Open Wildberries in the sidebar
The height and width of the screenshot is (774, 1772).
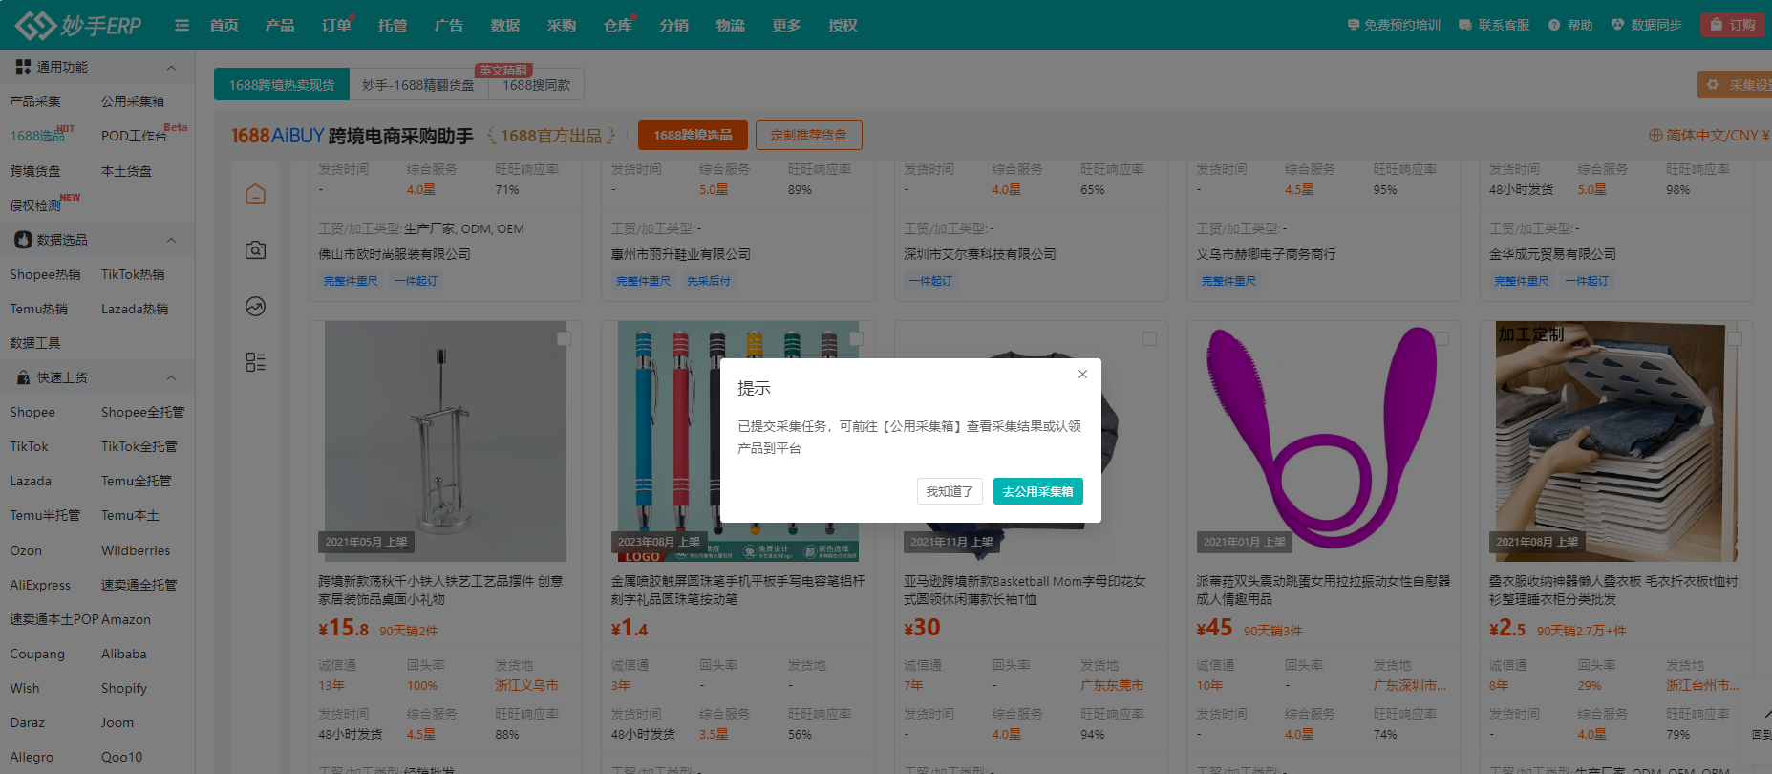click(136, 550)
